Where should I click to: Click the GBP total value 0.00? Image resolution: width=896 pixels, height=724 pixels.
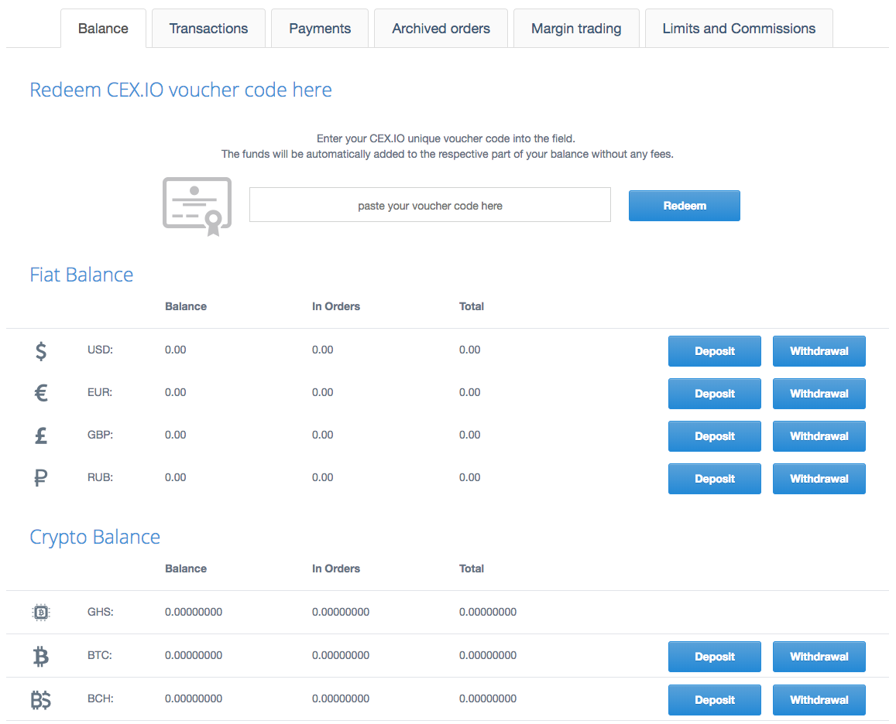(470, 435)
